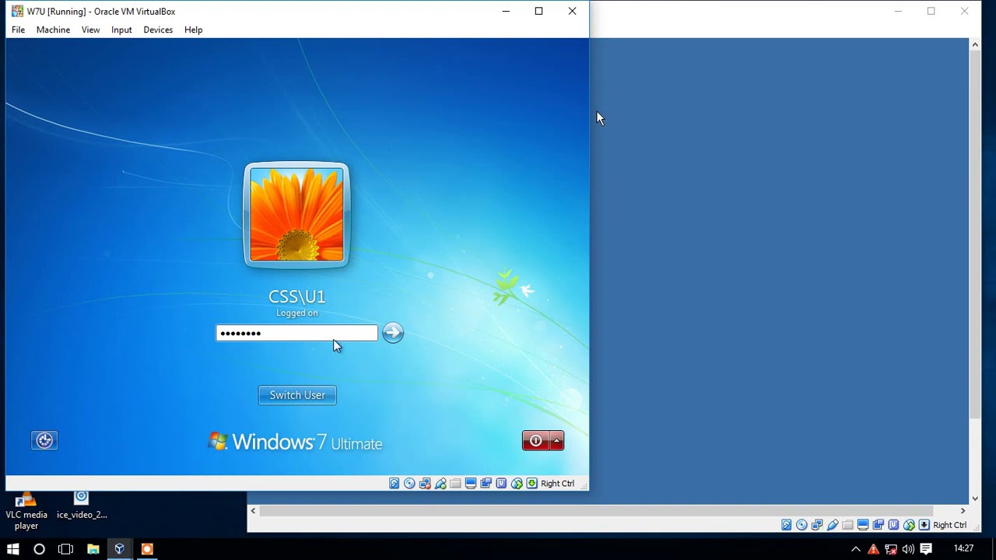Open the Windows Start menu

[13, 548]
